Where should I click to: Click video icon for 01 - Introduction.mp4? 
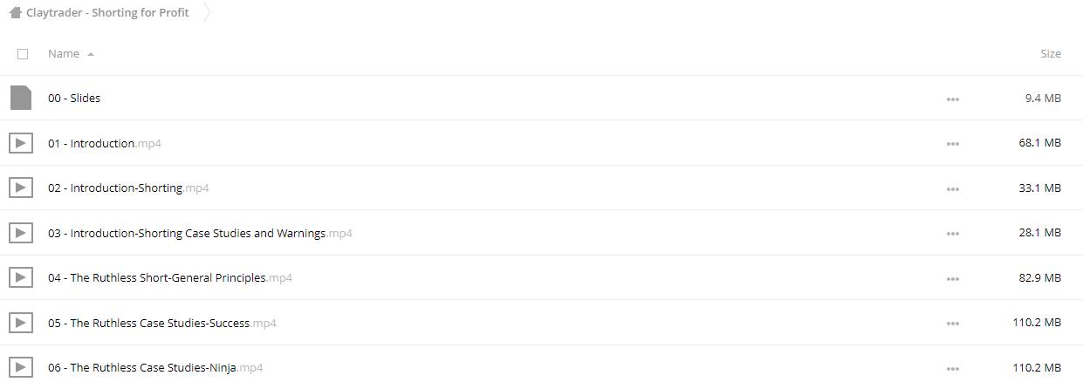(x=21, y=143)
